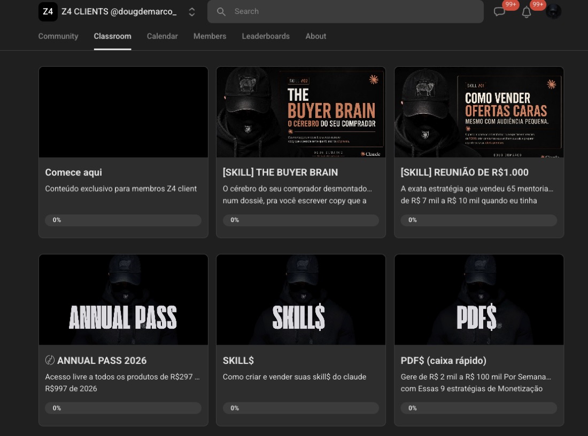Open the Comece aqui black thumbnail
The height and width of the screenshot is (436, 588).
(123, 112)
